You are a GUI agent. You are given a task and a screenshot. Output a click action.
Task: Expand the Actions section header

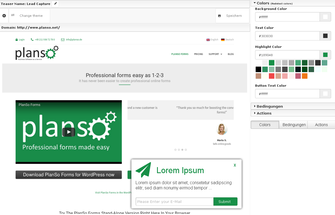point(293,113)
